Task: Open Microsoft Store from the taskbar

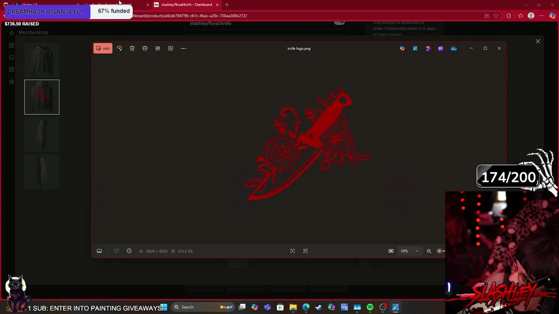Action: click(280, 307)
